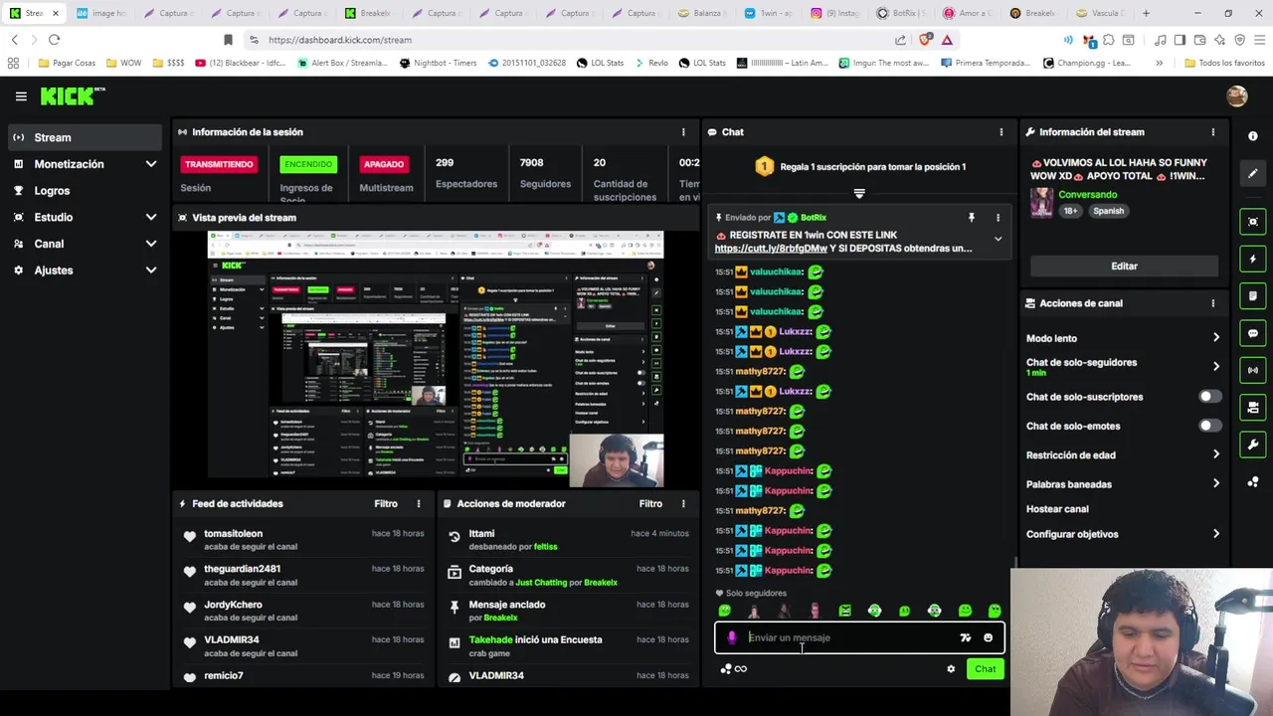Open Filtro in Feed de actividades
The image size is (1273, 716).
tap(386, 504)
